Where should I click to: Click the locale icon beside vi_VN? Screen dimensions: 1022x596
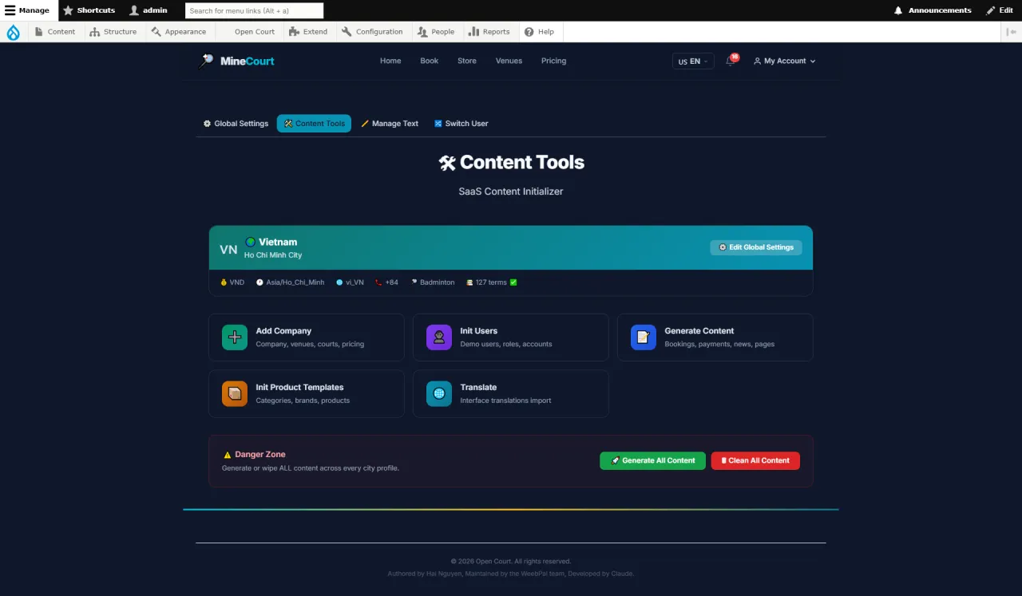coord(339,282)
